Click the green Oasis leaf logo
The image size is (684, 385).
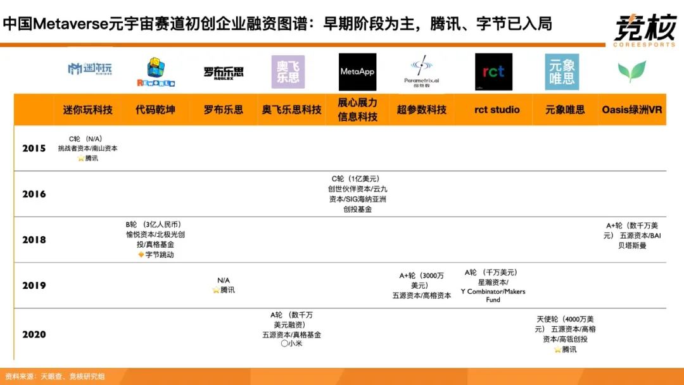click(x=632, y=72)
